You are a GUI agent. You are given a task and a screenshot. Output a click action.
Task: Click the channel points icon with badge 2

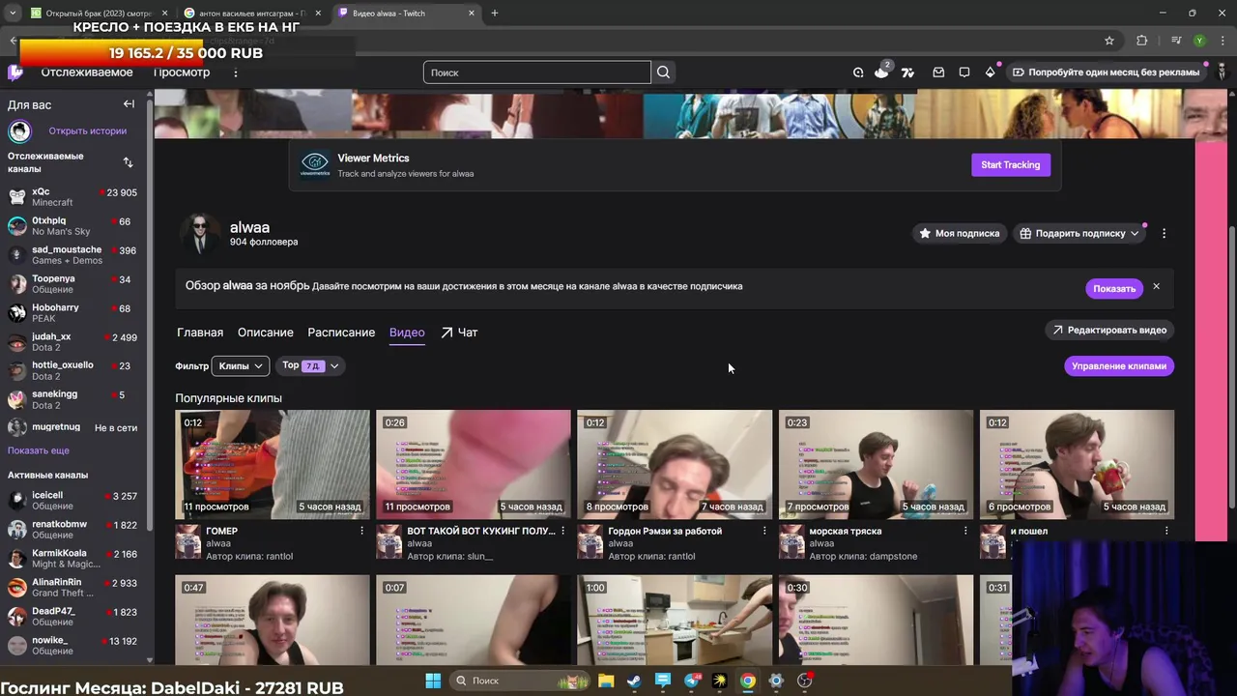(x=881, y=72)
